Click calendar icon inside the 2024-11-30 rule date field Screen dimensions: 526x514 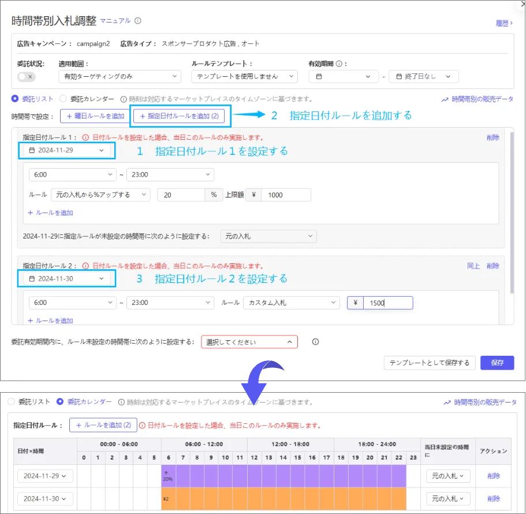pos(32,279)
